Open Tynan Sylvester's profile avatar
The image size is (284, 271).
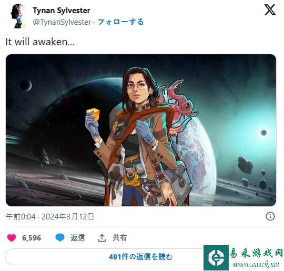[x=17, y=16]
